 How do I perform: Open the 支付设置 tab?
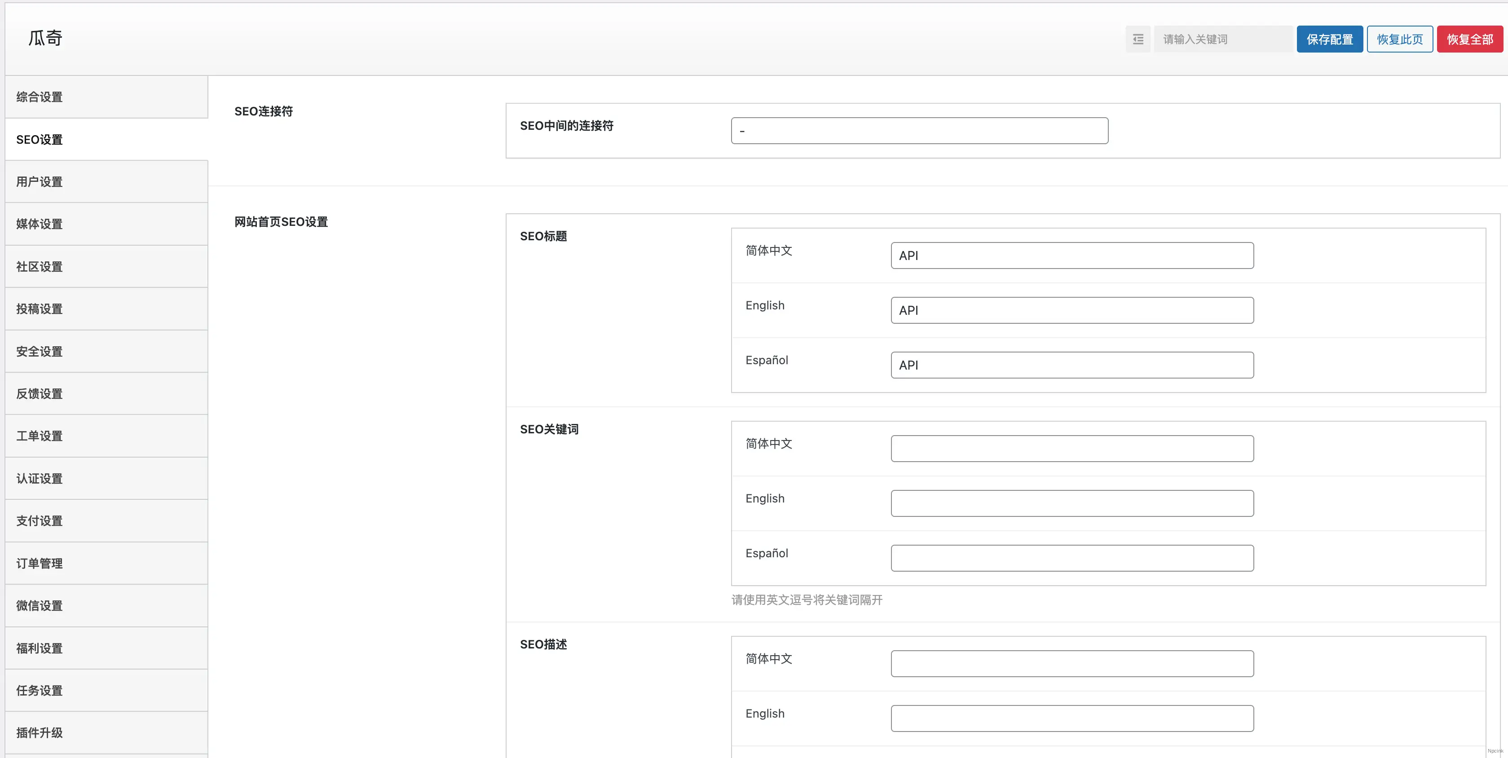tap(106, 521)
